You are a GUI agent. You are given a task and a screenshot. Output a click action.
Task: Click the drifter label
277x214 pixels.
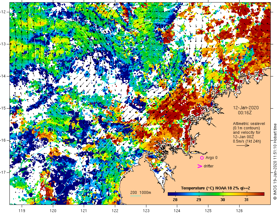point(208,166)
